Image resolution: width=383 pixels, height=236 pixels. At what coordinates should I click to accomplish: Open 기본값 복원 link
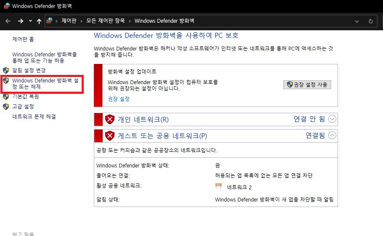[x=26, y=96]
